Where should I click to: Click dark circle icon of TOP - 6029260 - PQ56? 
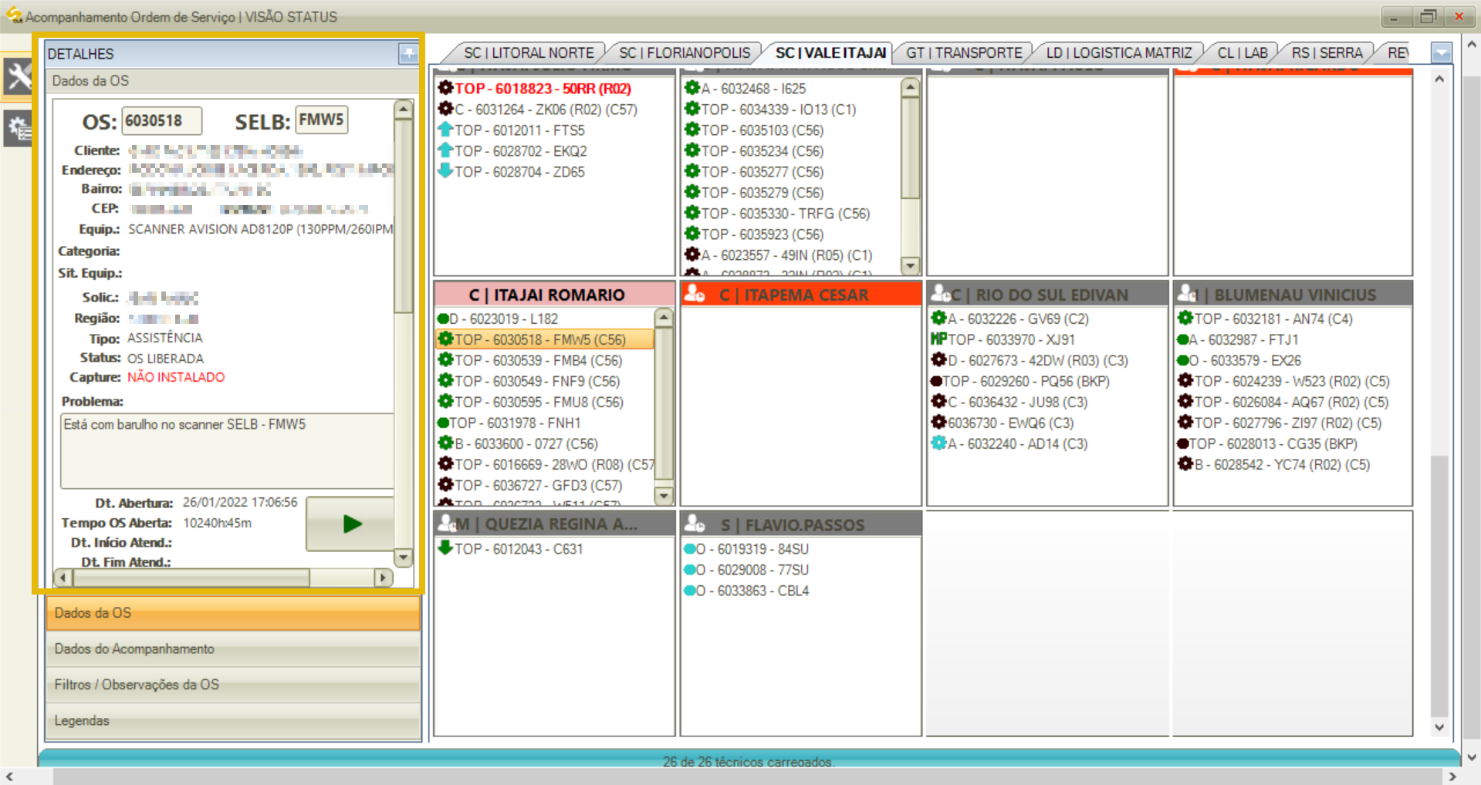coord(936,381)
